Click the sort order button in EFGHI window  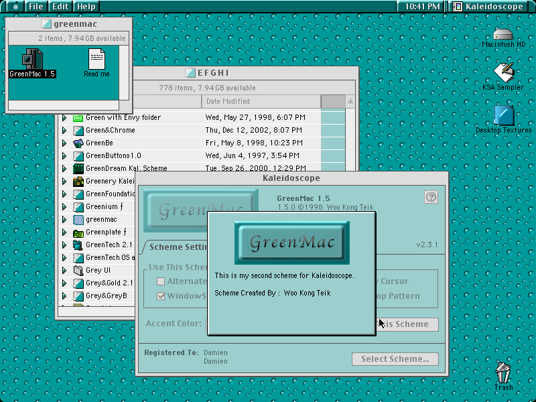tap(350, 102)
